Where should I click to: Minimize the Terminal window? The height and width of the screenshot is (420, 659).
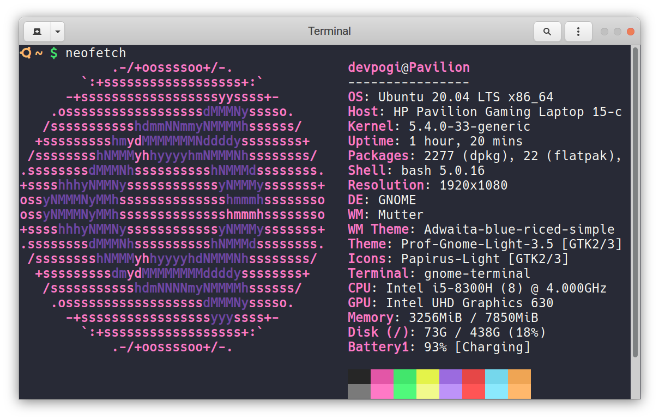coord(604,32)
